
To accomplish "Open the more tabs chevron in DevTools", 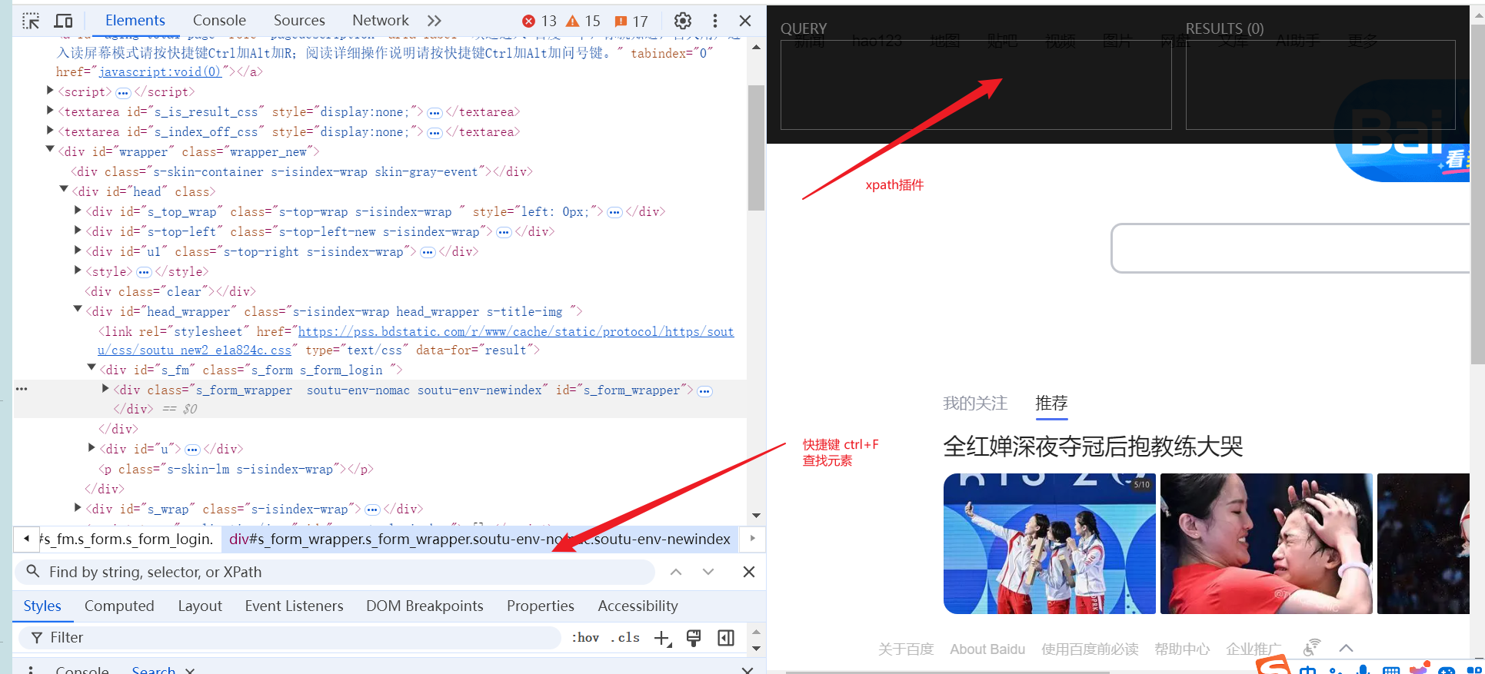I will coord(435,21).
